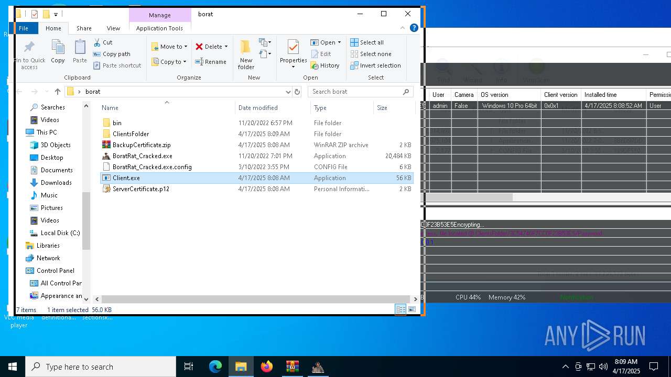This screenshot has width=671, height=377.
Task: Open the File menu tab
Action: tap(24, 28)
